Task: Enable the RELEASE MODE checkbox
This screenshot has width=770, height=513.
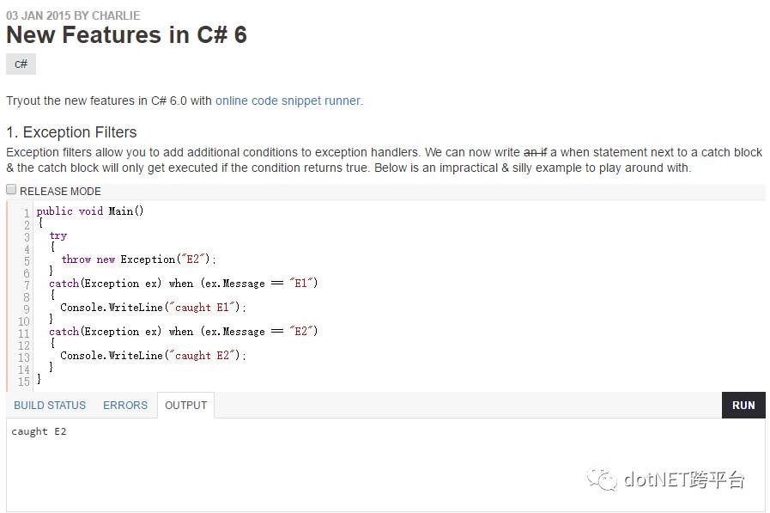Action: click(x=11, y=190)
